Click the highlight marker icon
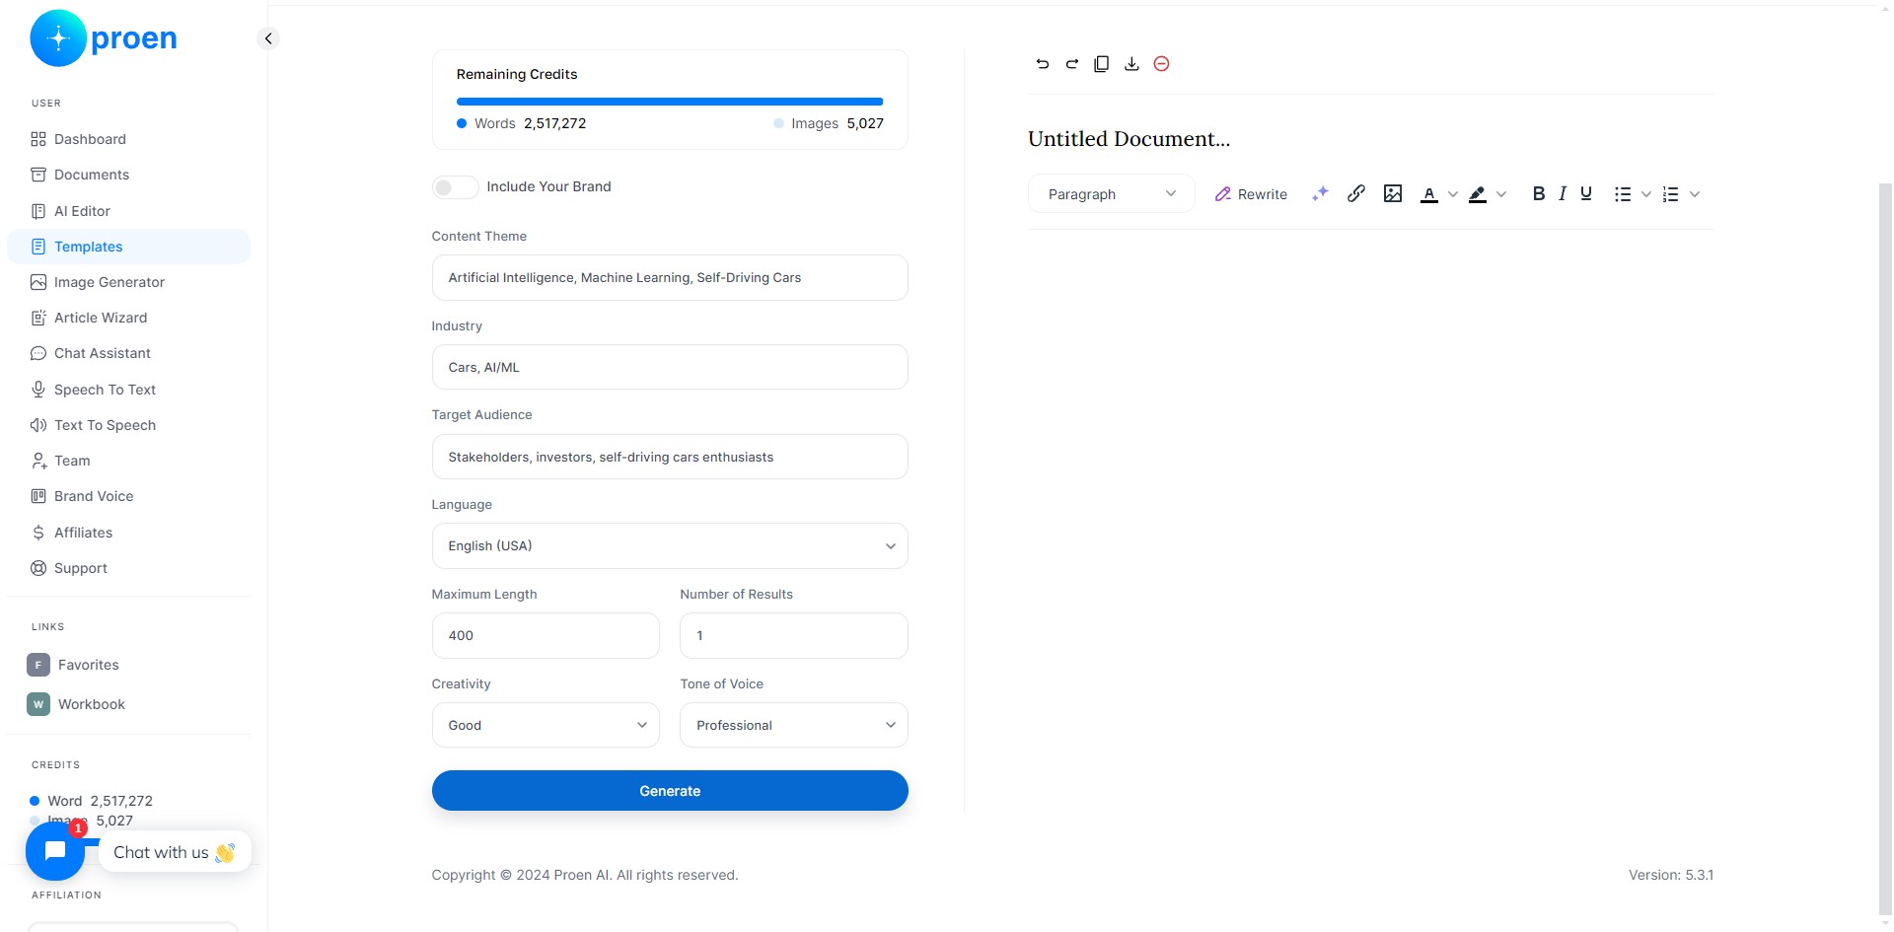1894x932 pixels. tap(1478, 194)
